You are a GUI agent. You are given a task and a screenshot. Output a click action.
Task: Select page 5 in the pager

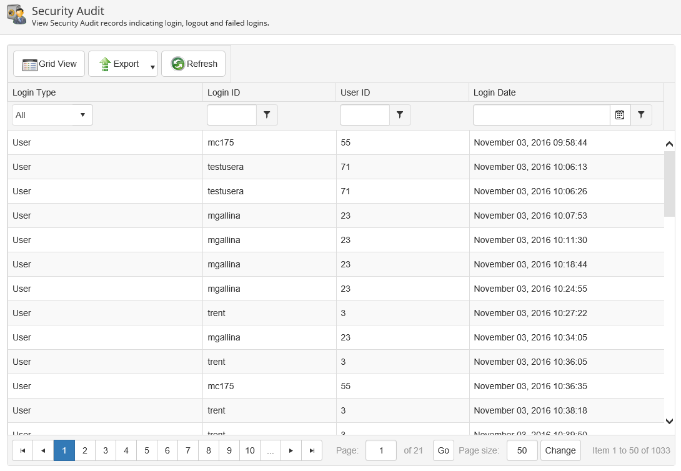pyautogui.click(x=147, y=450)
